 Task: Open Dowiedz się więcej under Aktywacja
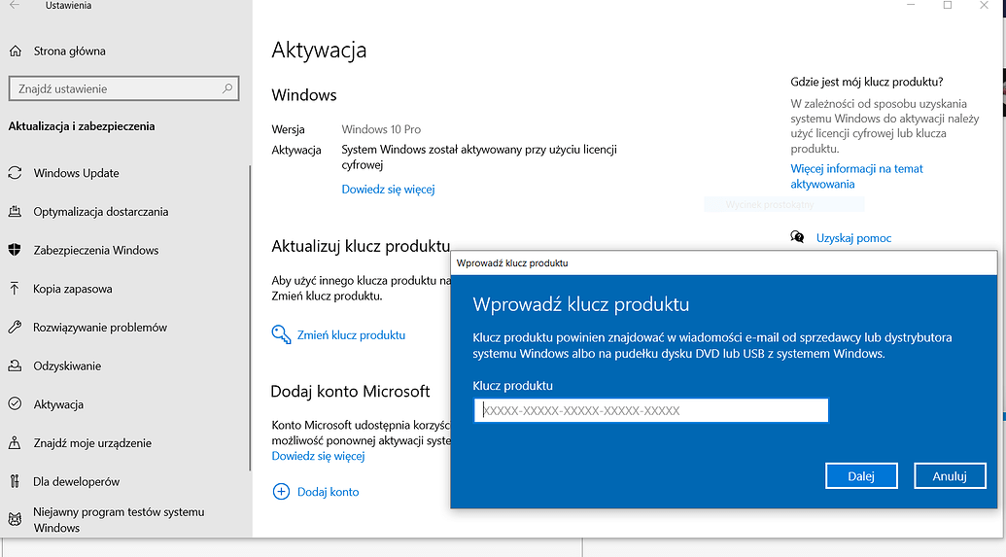(388, 190)
